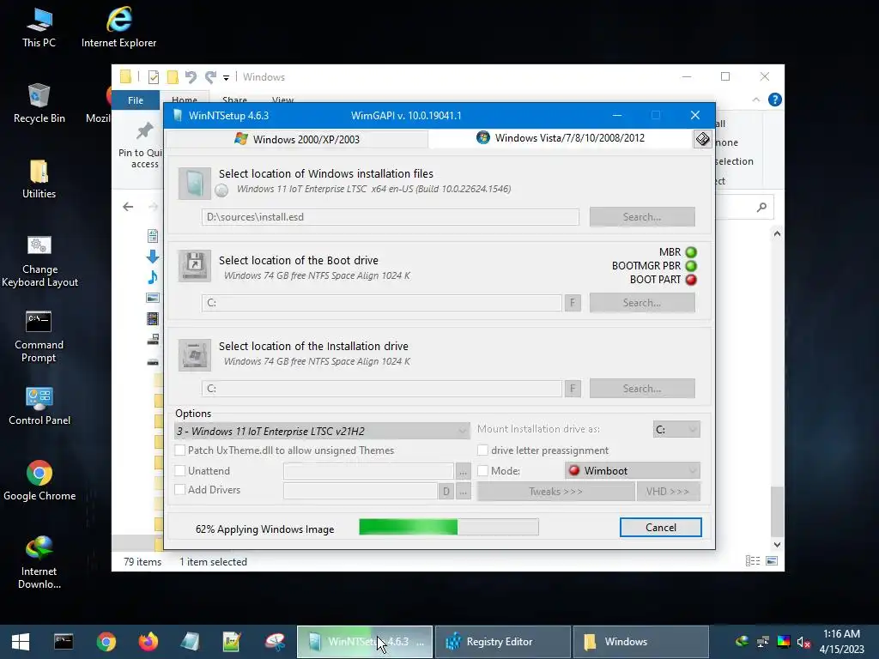879x659 pixels.
Task: Click the volume muted tray icon
Action: 803,642
